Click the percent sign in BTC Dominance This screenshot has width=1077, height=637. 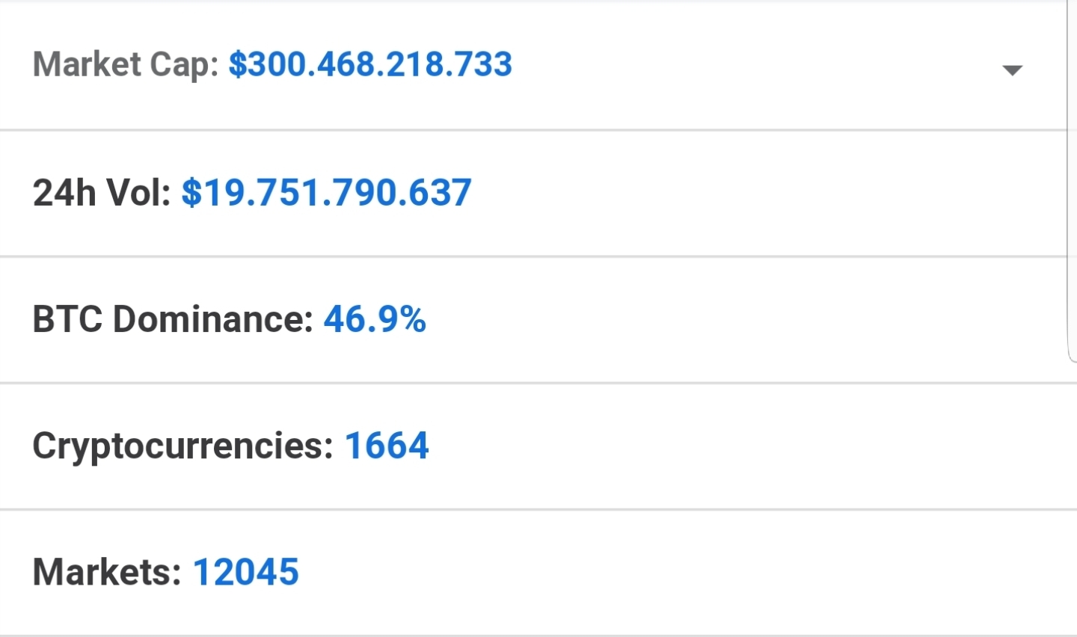click(412, 319)
